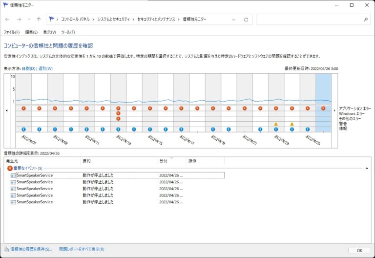The image size is (375, 258).
Task: Click the Windows error icon on 2022/04/13
Action: tap(118, 113)
